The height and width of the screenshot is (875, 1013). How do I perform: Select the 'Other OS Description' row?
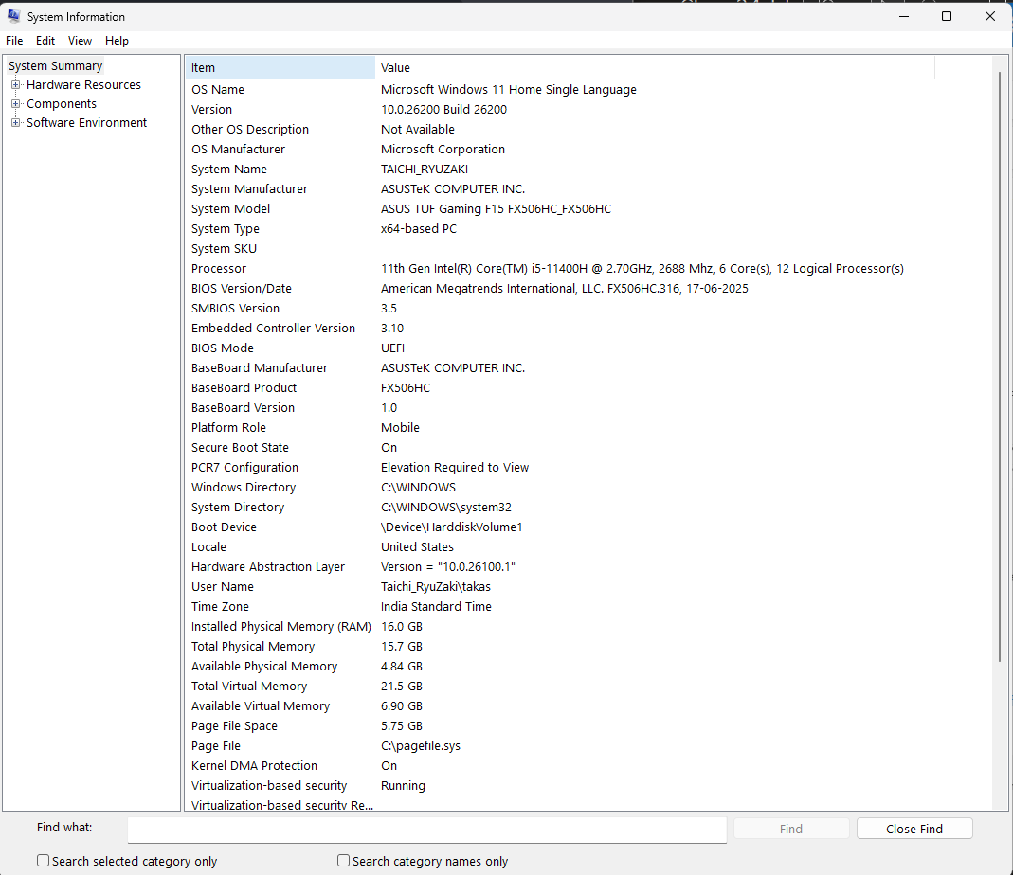click(560, 130)
